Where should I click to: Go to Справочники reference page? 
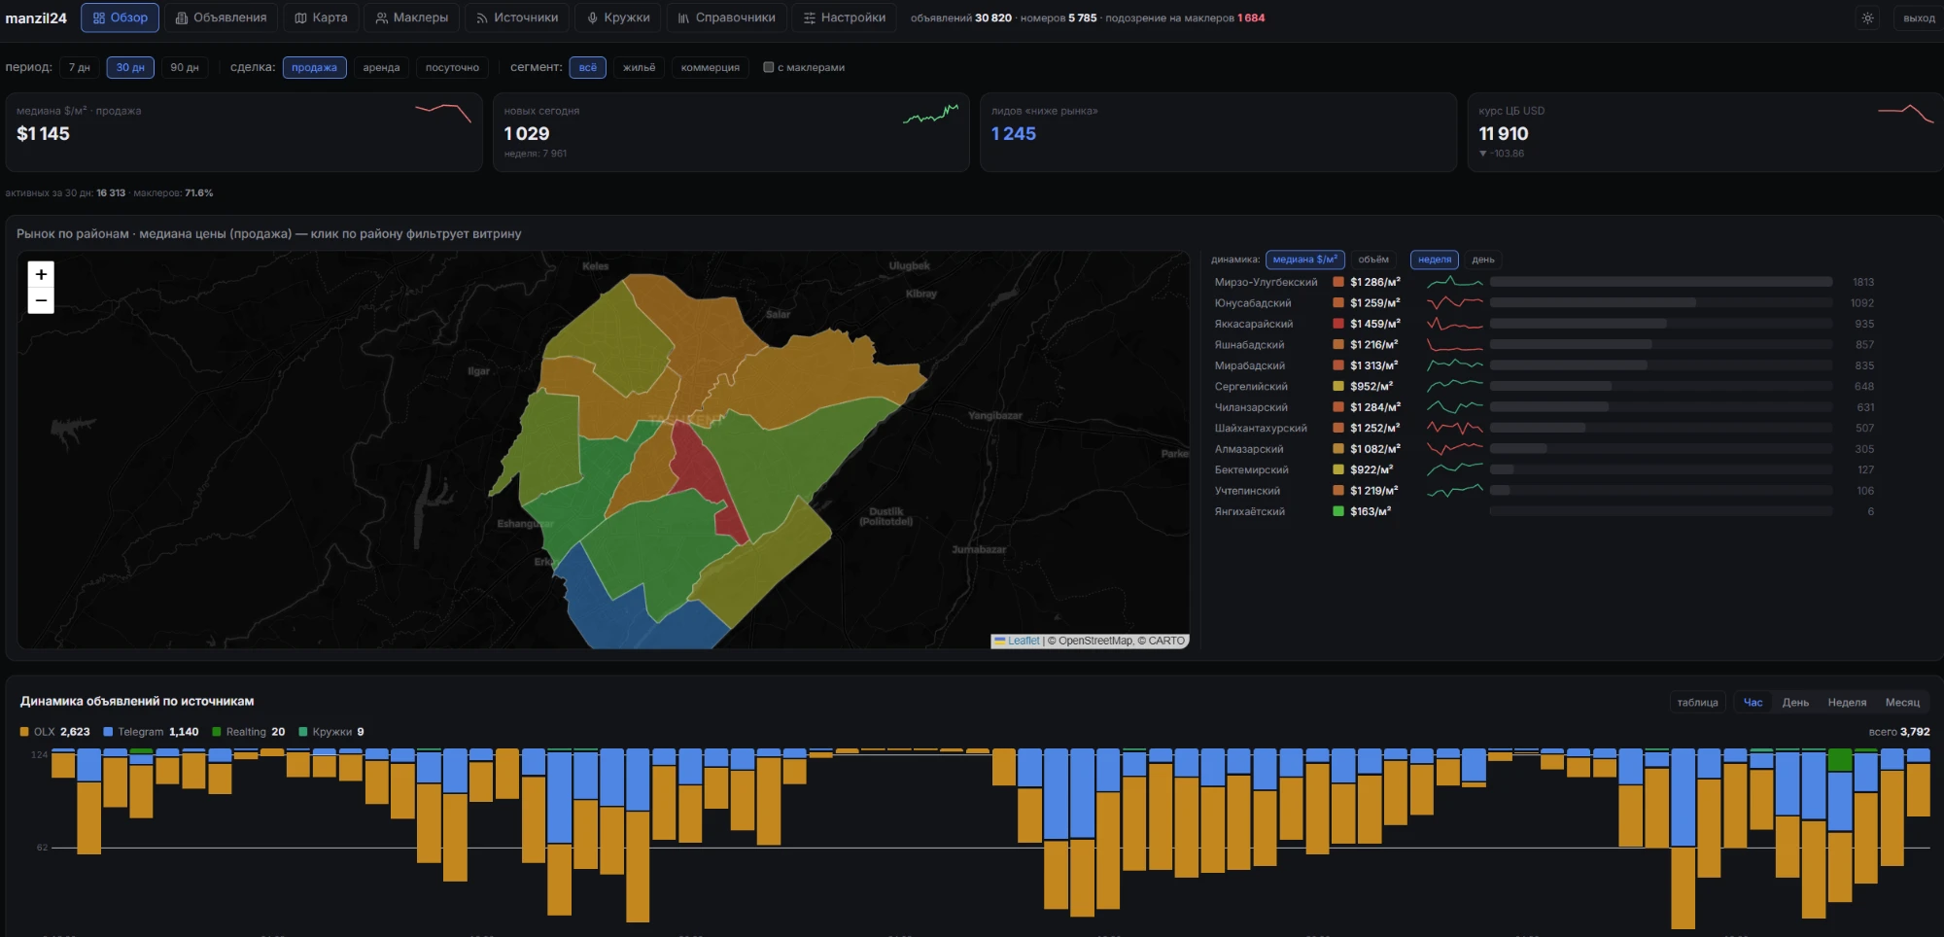(727, 17)
